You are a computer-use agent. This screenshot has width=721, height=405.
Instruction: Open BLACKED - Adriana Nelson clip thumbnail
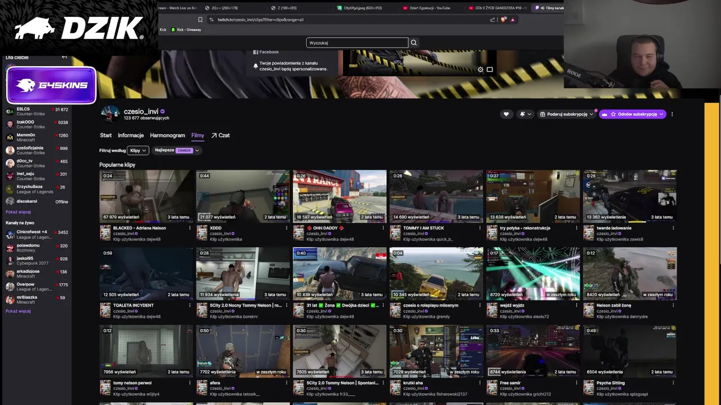146,196
